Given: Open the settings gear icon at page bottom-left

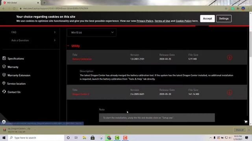Looking at the screenshot, I should [x=4, y=122].
